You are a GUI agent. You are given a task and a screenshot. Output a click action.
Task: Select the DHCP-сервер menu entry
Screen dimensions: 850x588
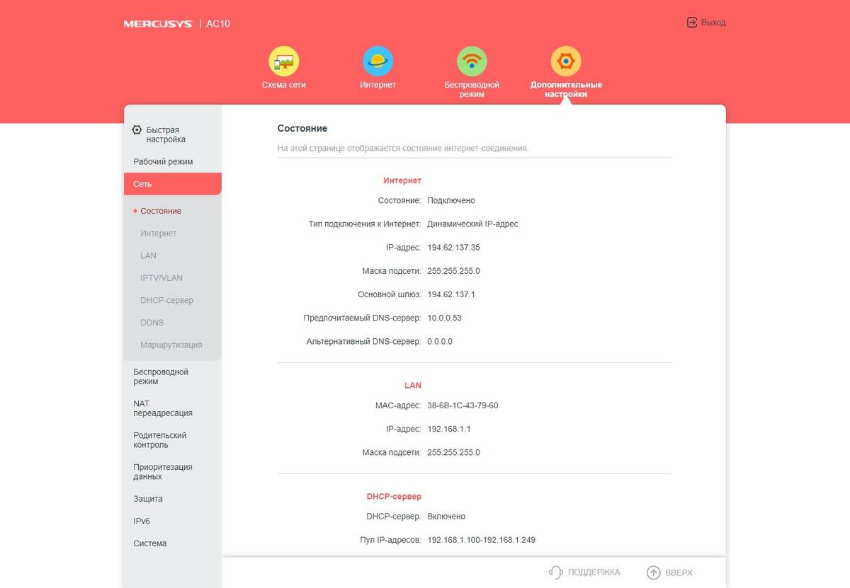(166, 300)
